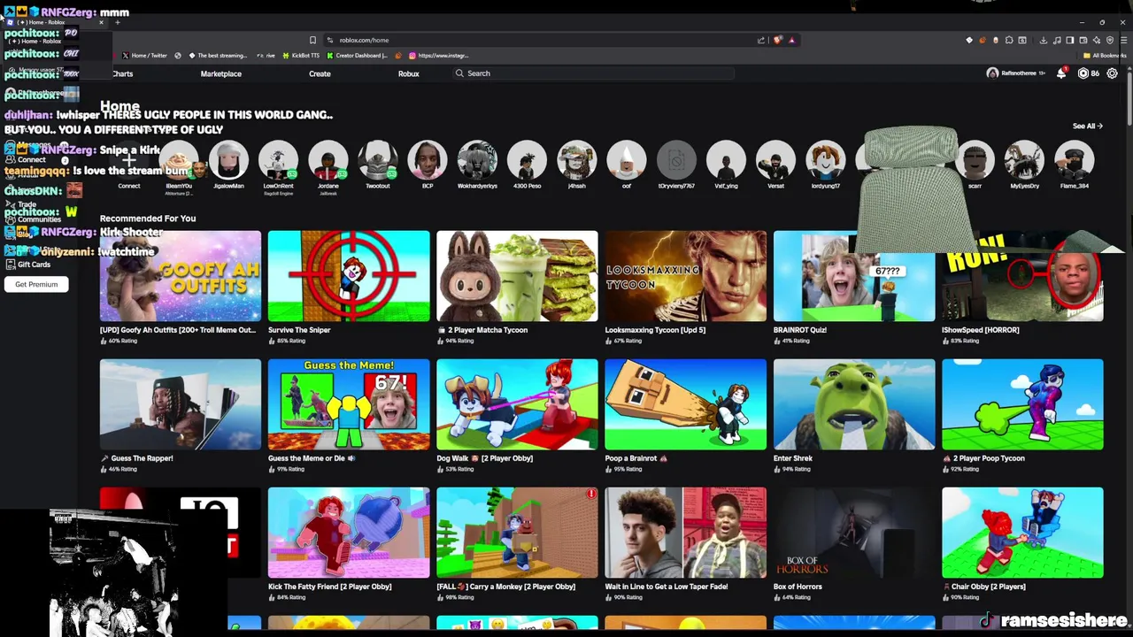The height and width of the screenshot is (637, 1133).
Task: Open the BRAINROT Quiz game thumbnail
Action: point(854,276)
